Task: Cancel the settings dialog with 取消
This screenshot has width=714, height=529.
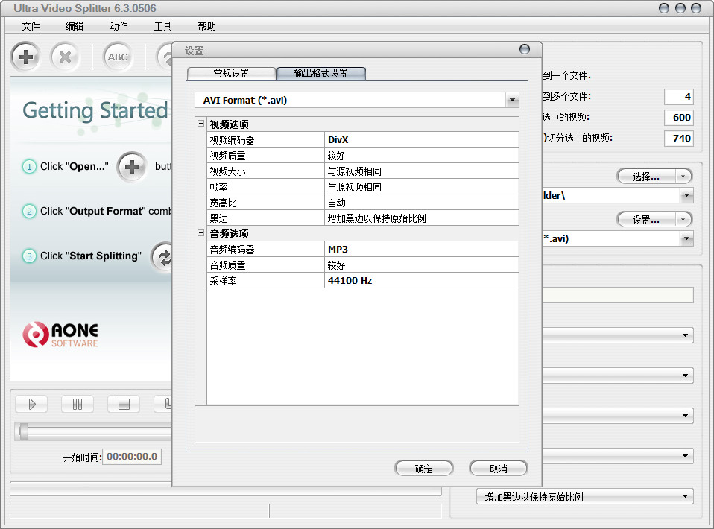Action: pos(498,468)
